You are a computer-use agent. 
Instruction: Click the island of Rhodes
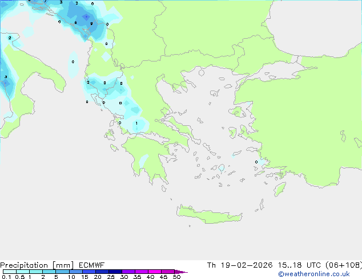coord(280,189)
